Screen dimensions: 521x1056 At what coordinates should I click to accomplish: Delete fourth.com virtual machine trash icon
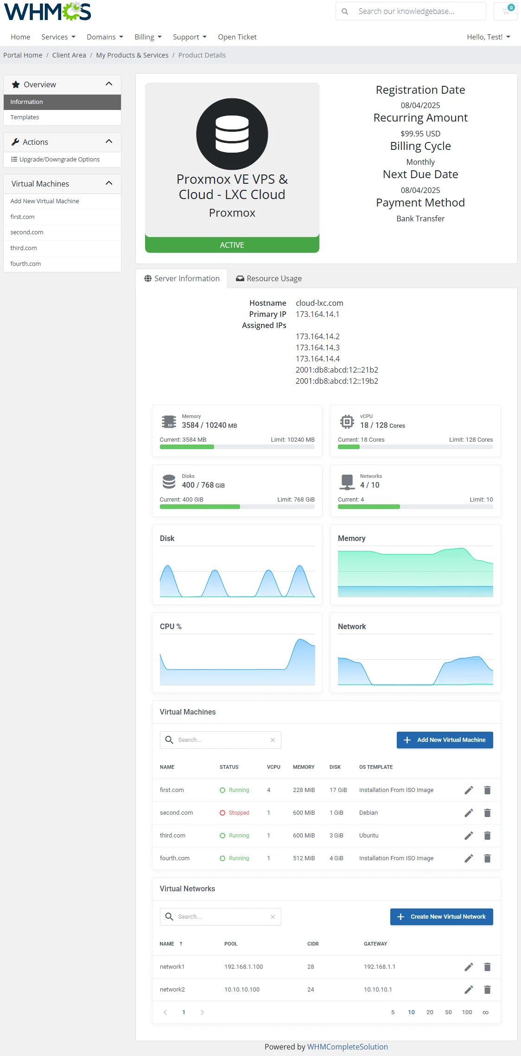pos(487,858)
